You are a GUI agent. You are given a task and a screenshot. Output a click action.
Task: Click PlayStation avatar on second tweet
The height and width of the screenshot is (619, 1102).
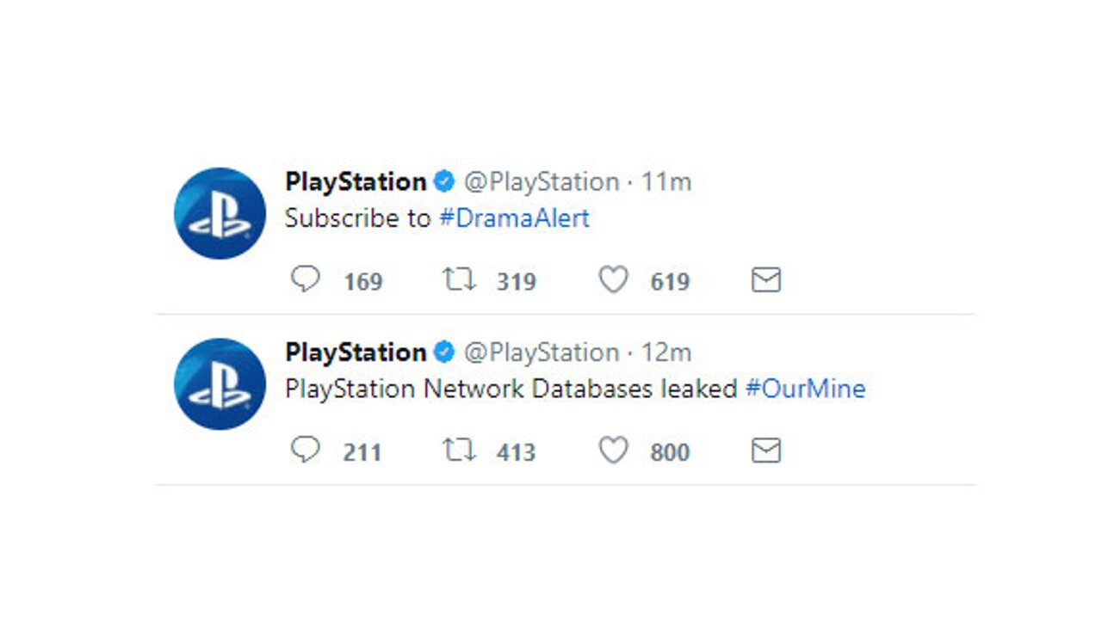[220, 383]
